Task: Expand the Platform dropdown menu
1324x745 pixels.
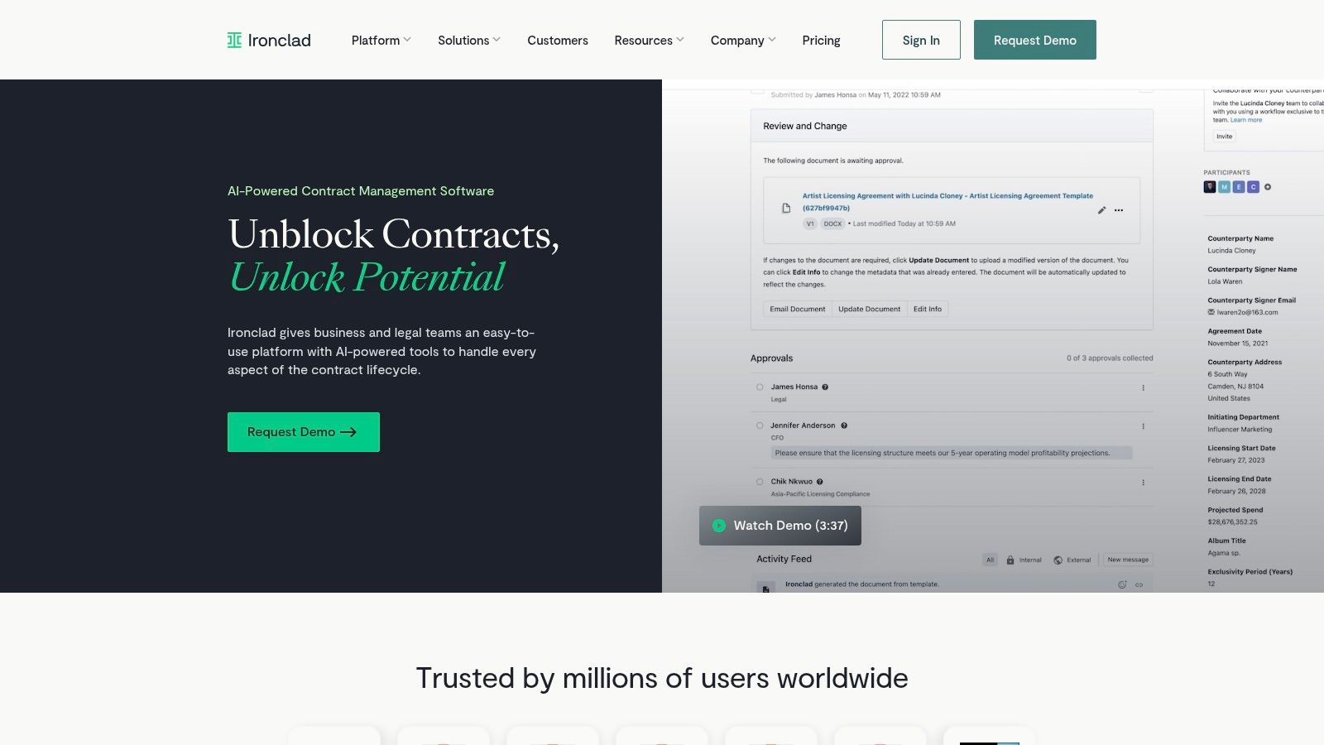Action: [x=381, y=40]
